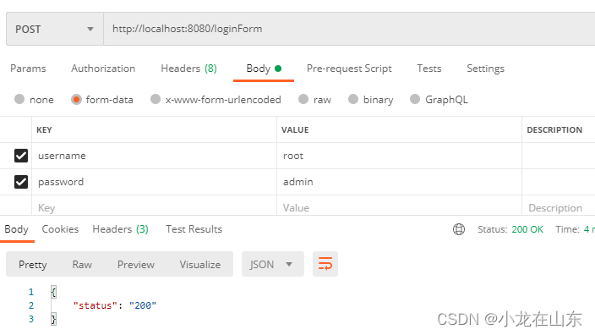
Task: Uncheck the password row checkbox
Action: [x=21, y=182]
